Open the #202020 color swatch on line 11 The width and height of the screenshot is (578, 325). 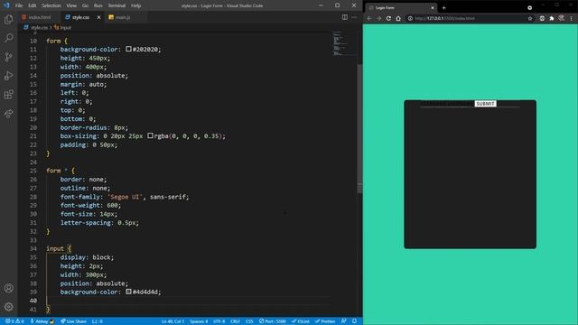pos(128,49)
